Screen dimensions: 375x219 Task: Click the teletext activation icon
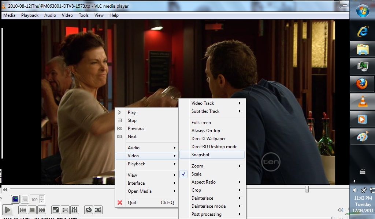15,199
